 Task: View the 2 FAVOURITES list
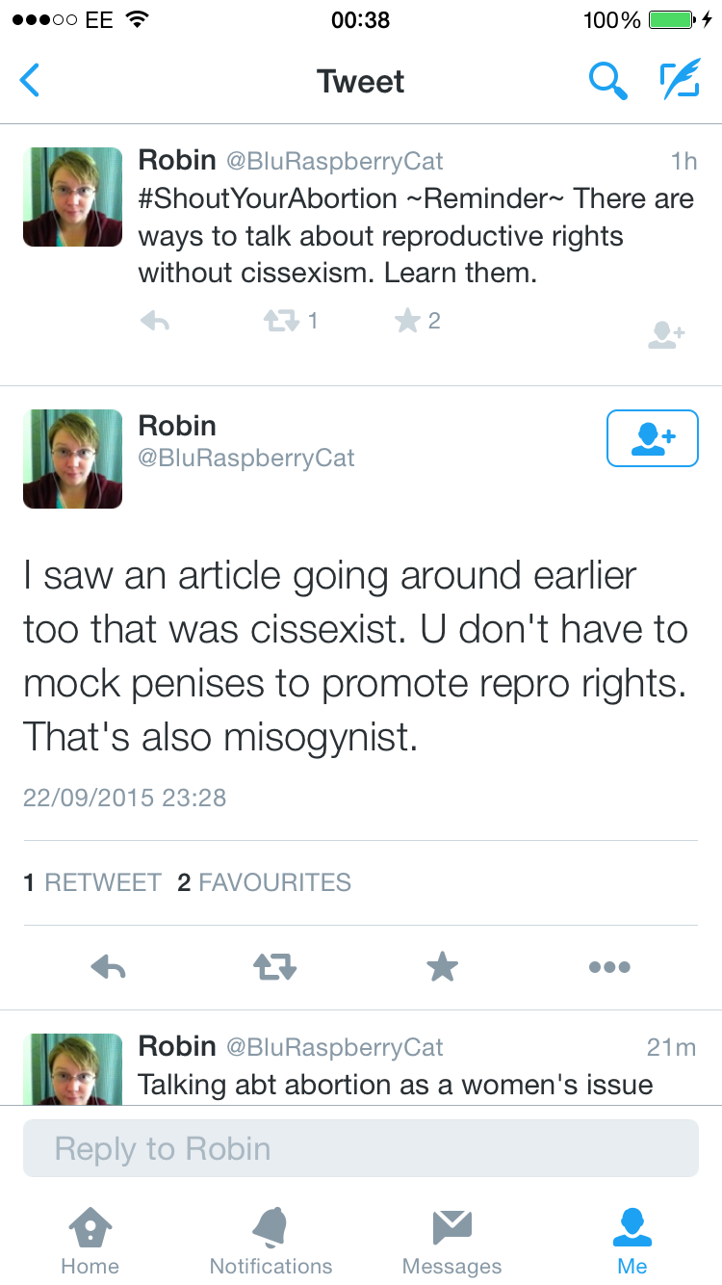[264, 882]
